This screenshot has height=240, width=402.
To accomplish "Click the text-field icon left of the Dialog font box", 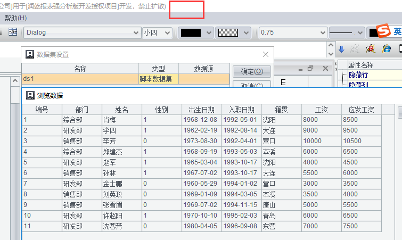I will tap(13, 32).
